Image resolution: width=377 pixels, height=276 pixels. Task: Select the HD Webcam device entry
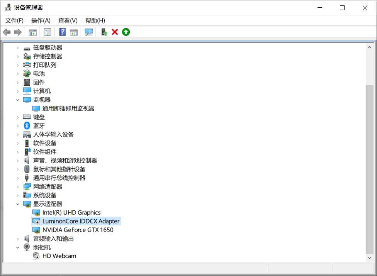[60, 256]
